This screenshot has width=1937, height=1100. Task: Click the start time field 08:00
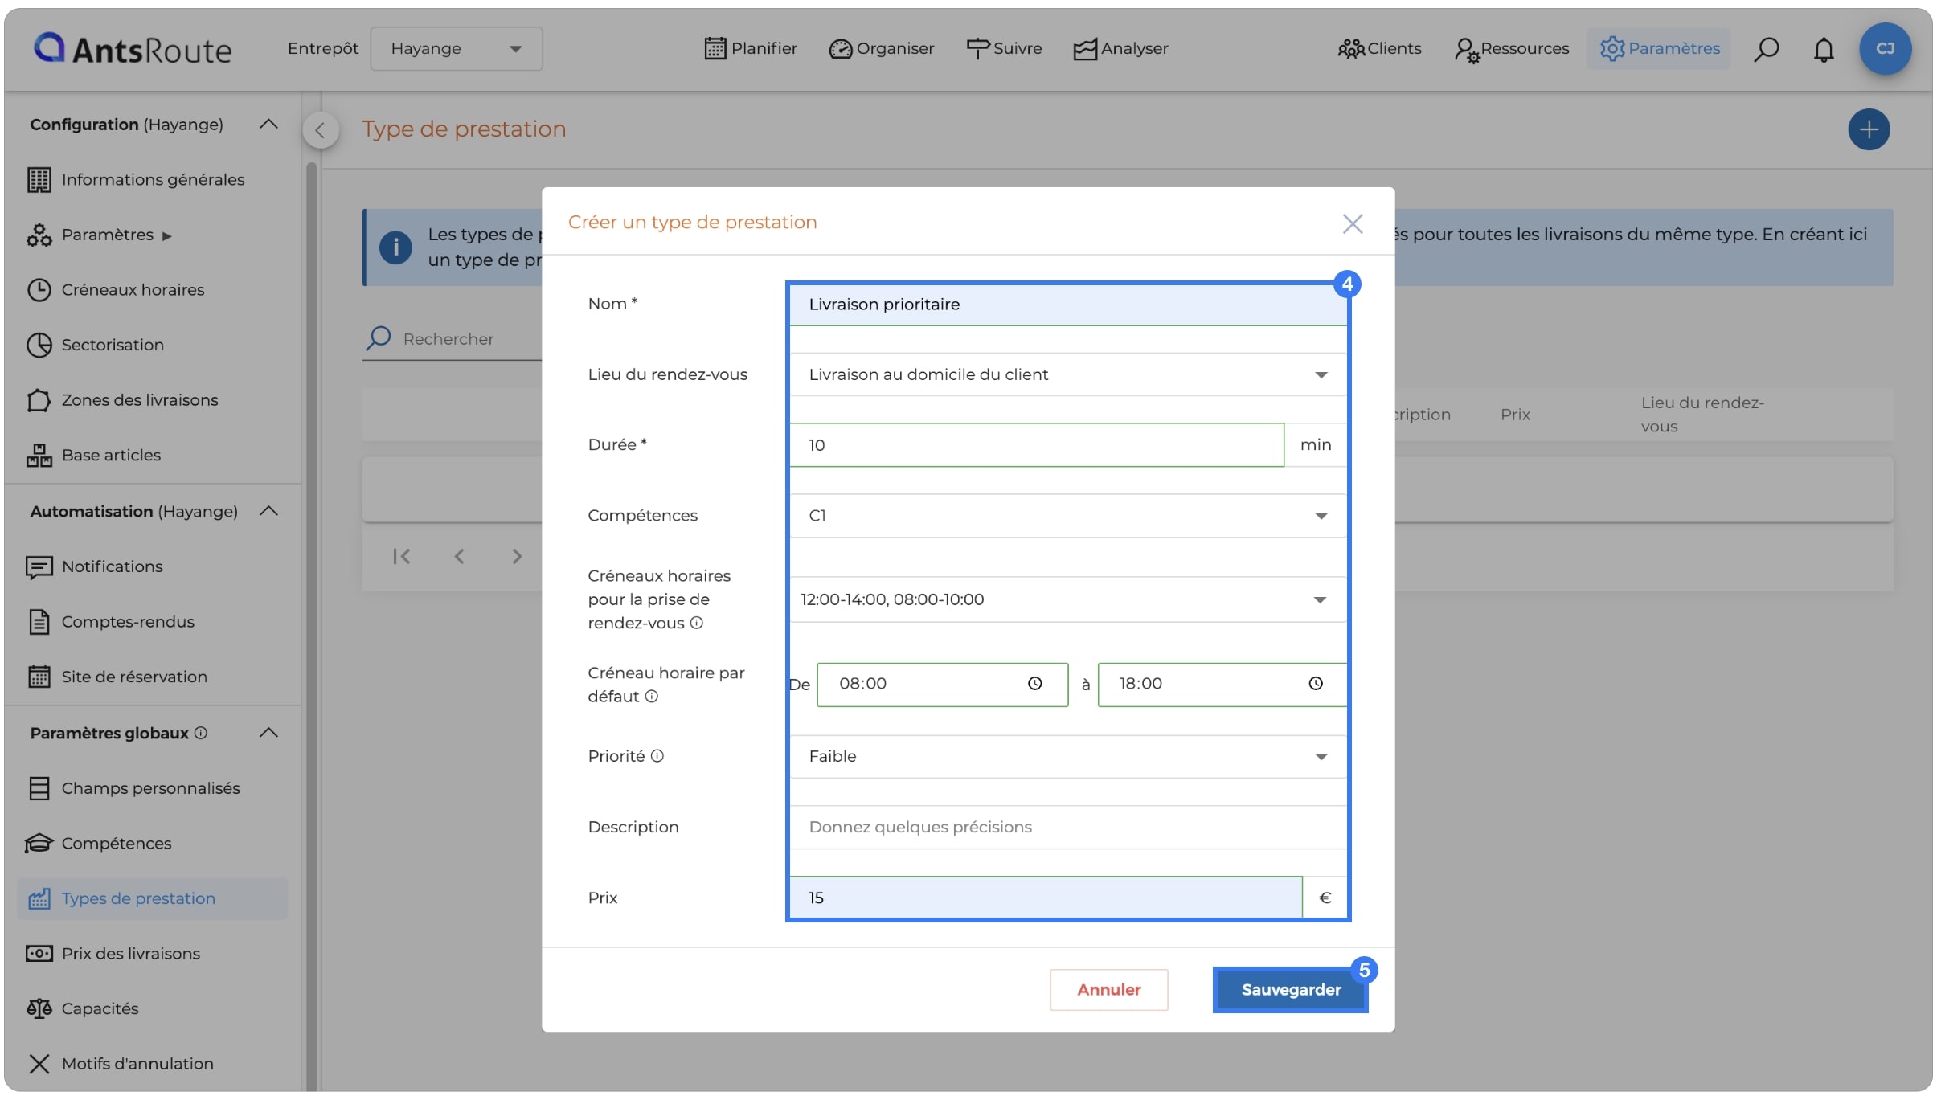(942, 685)
